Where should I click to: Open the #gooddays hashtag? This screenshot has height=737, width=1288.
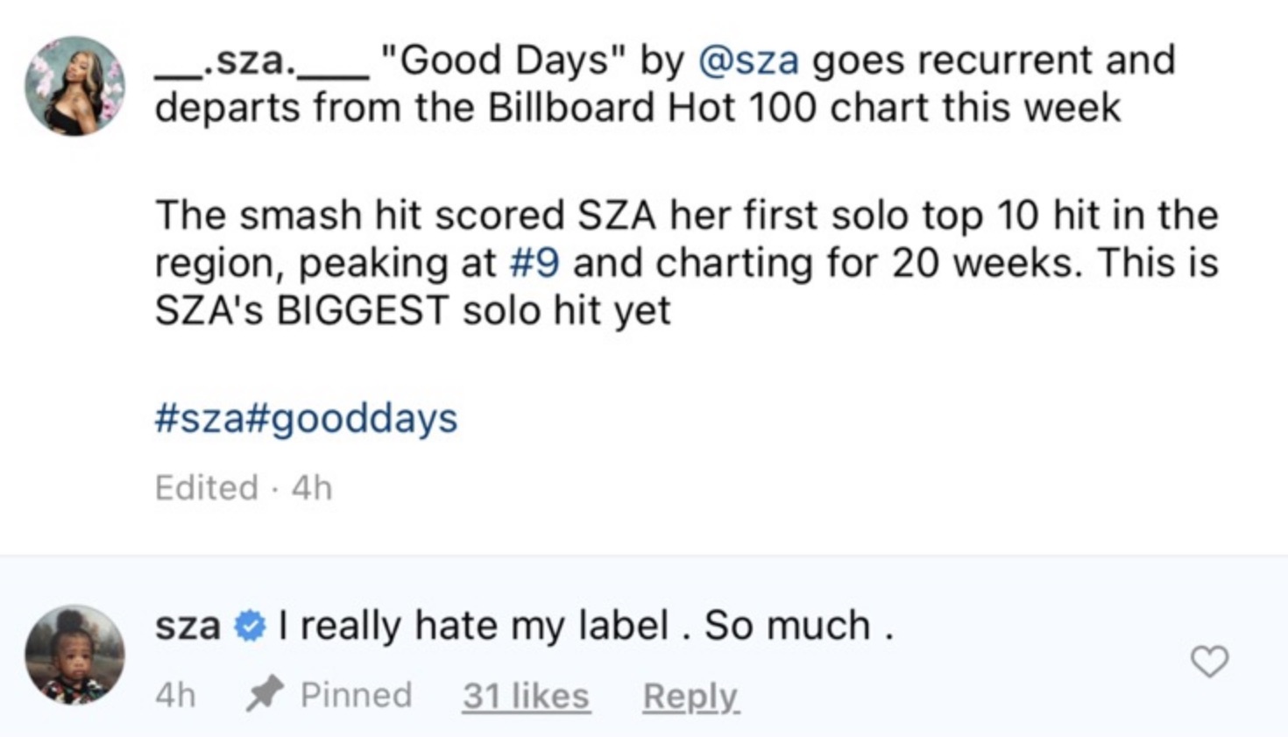[x=349, y=418]
